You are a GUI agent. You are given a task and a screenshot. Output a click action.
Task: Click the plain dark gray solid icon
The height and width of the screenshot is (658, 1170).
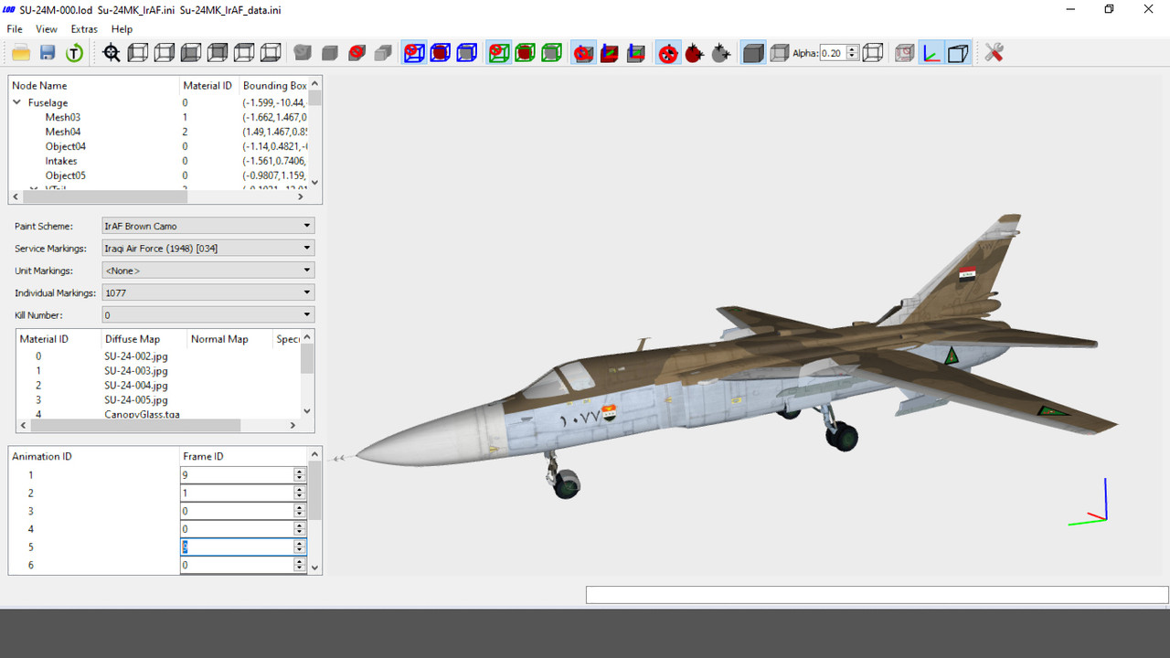[x=330, y=53]
